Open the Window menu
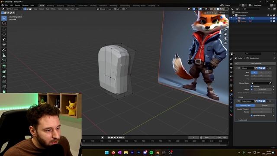Image resolution: width=277 pixels, height=156 pixels. pyautogui.click(x=25, y=5)
